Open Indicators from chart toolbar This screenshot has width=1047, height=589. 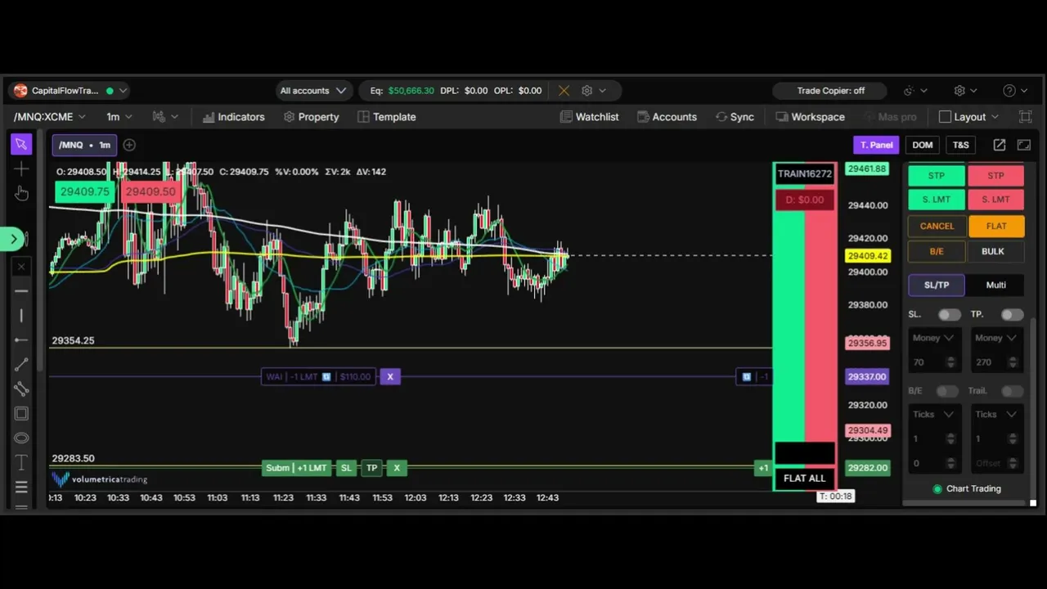234,117
